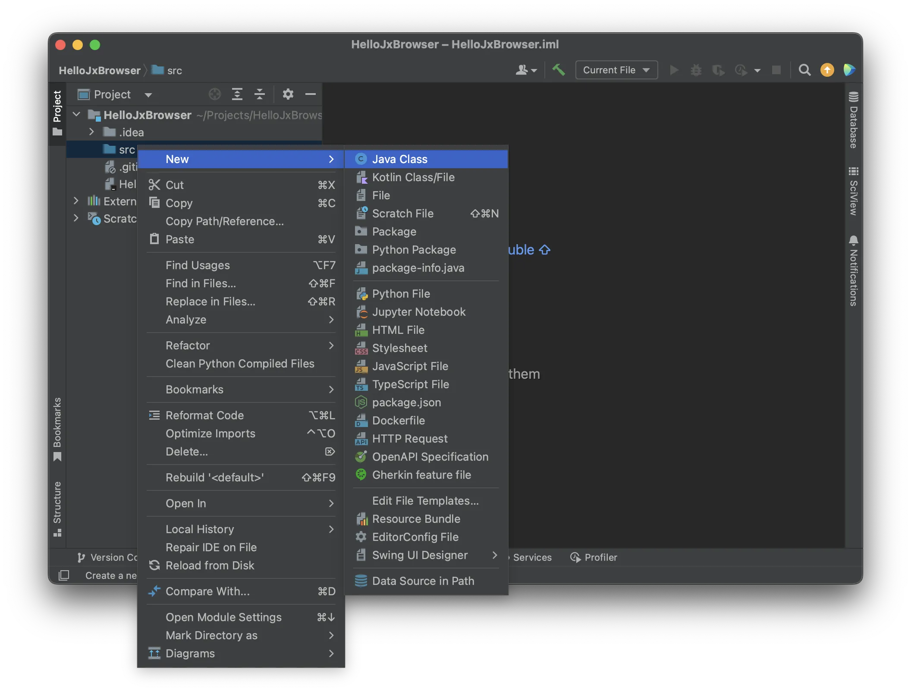The width and height of the screenshot is (911, 691).
Task: Click Select Opened File target icon
Action: point(215,94)
